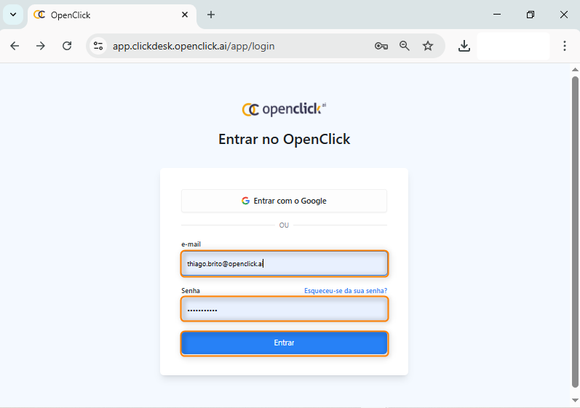This screenshot has width=580, height=408.
Task: Focus the Senha password field
Action: [284, 310]
